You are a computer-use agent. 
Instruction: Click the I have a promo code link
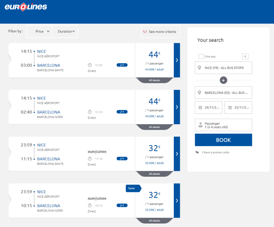click(216, 152)
